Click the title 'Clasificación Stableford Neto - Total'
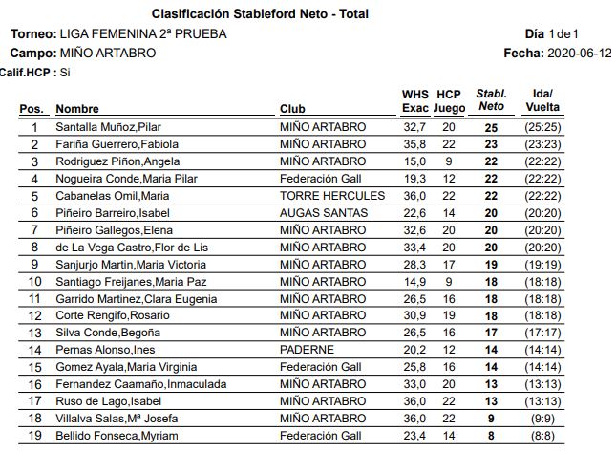This screenshot has height=452, width=616. 260,14
